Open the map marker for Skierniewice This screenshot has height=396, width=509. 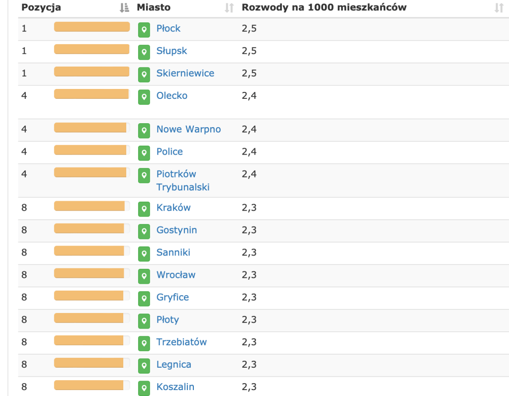point(144,74)
